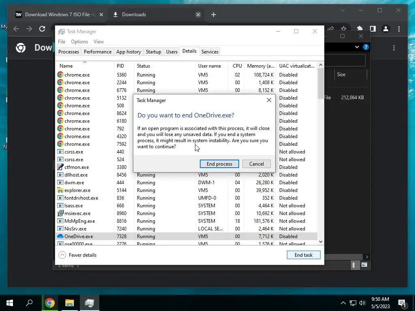This screenshot has width=415, height=311.
Task: Select csrss.exe icon with PID 440
Action: coord(60,152)
